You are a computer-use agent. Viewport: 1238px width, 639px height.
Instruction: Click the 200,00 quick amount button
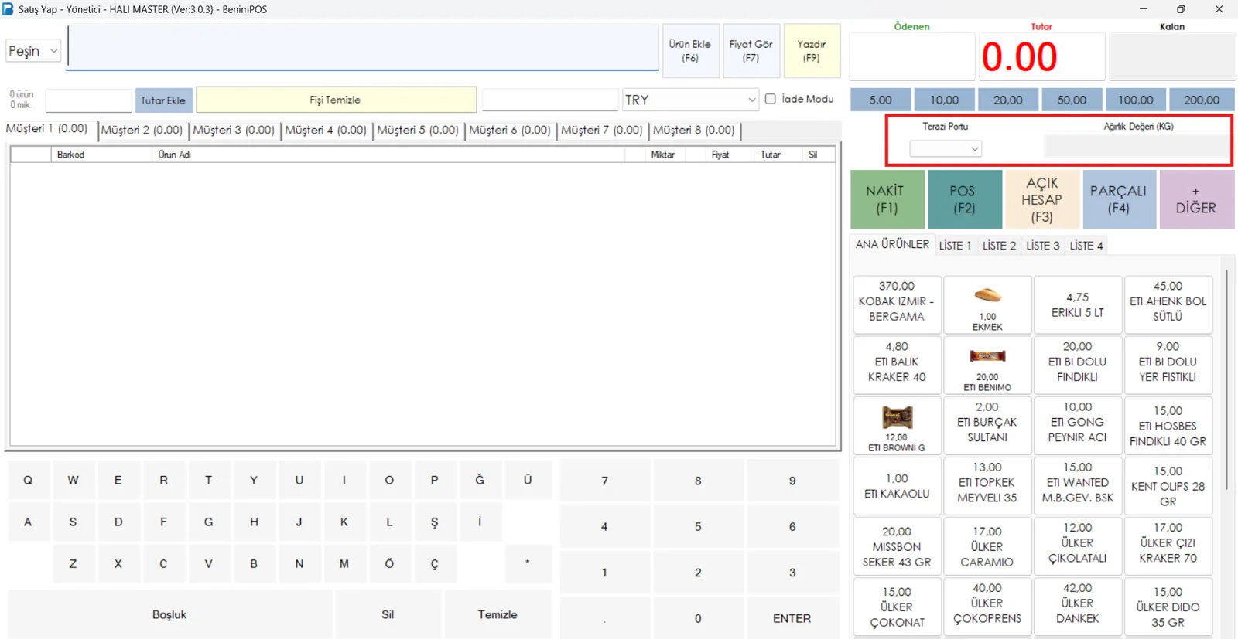[1202, 100]
